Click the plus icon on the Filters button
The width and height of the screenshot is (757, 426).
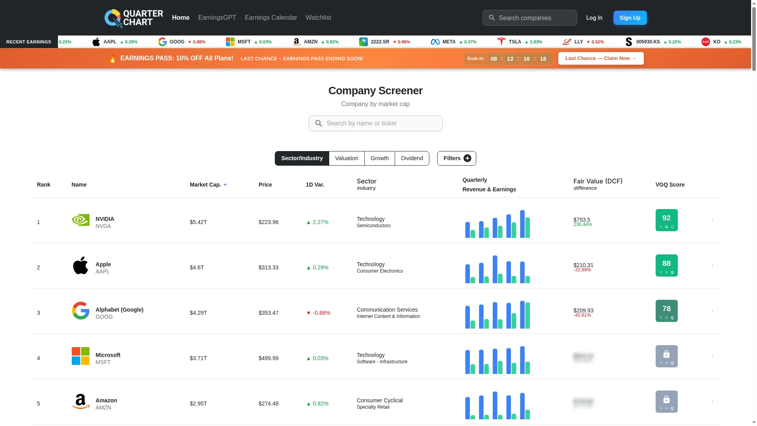pos(467,158)
